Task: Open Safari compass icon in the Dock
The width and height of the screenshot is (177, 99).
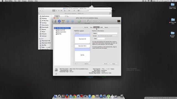Action: tap(71, 96)
